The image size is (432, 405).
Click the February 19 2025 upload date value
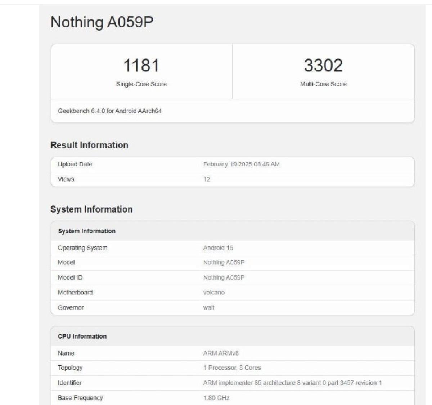(x=241, y=164)
